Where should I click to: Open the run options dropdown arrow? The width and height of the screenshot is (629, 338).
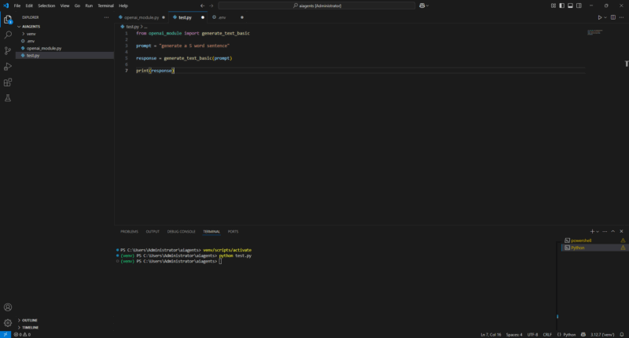[x=605, y=17]
